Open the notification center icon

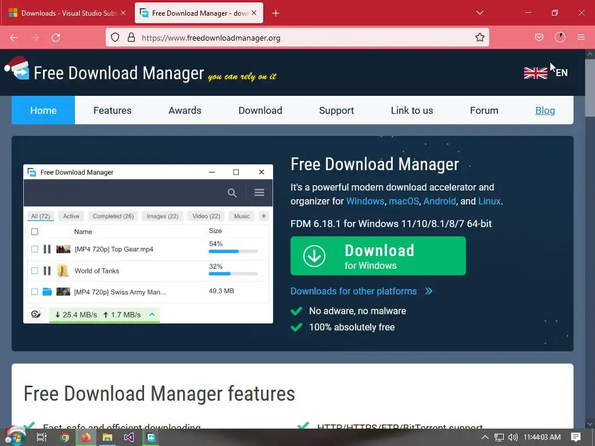tap(576, 437)
